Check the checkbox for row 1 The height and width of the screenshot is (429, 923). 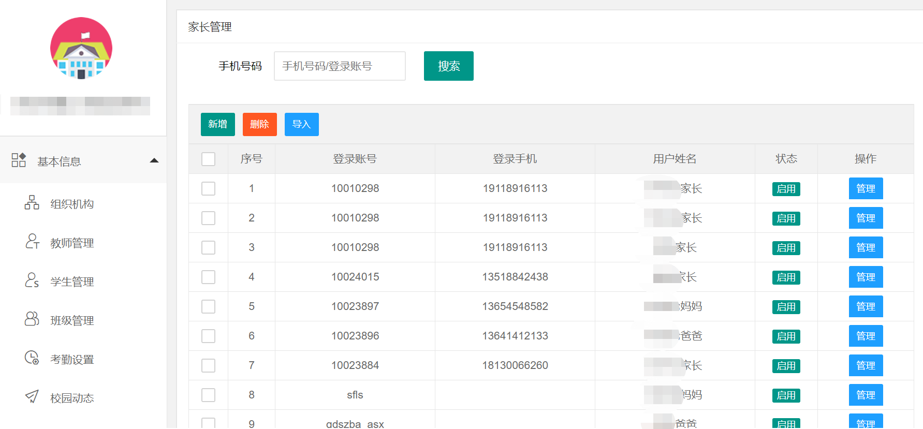[208, 188]
